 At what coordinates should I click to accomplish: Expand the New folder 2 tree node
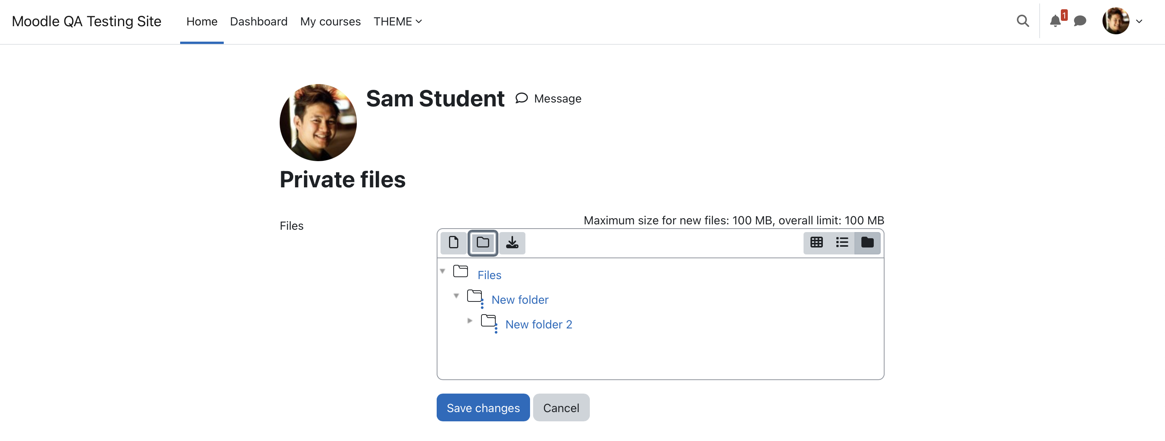470,320
